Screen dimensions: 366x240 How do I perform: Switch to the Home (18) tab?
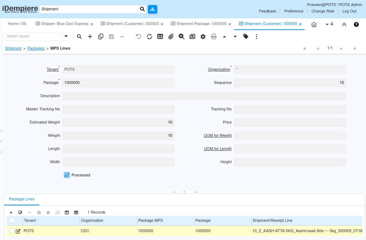point(17,24)
